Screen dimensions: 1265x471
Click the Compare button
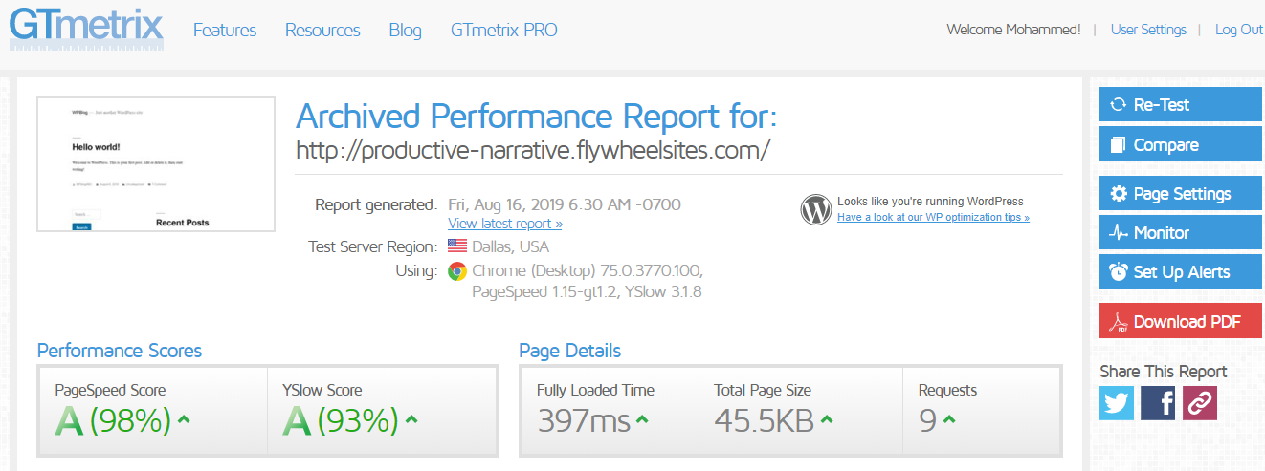pos(1181,145)
